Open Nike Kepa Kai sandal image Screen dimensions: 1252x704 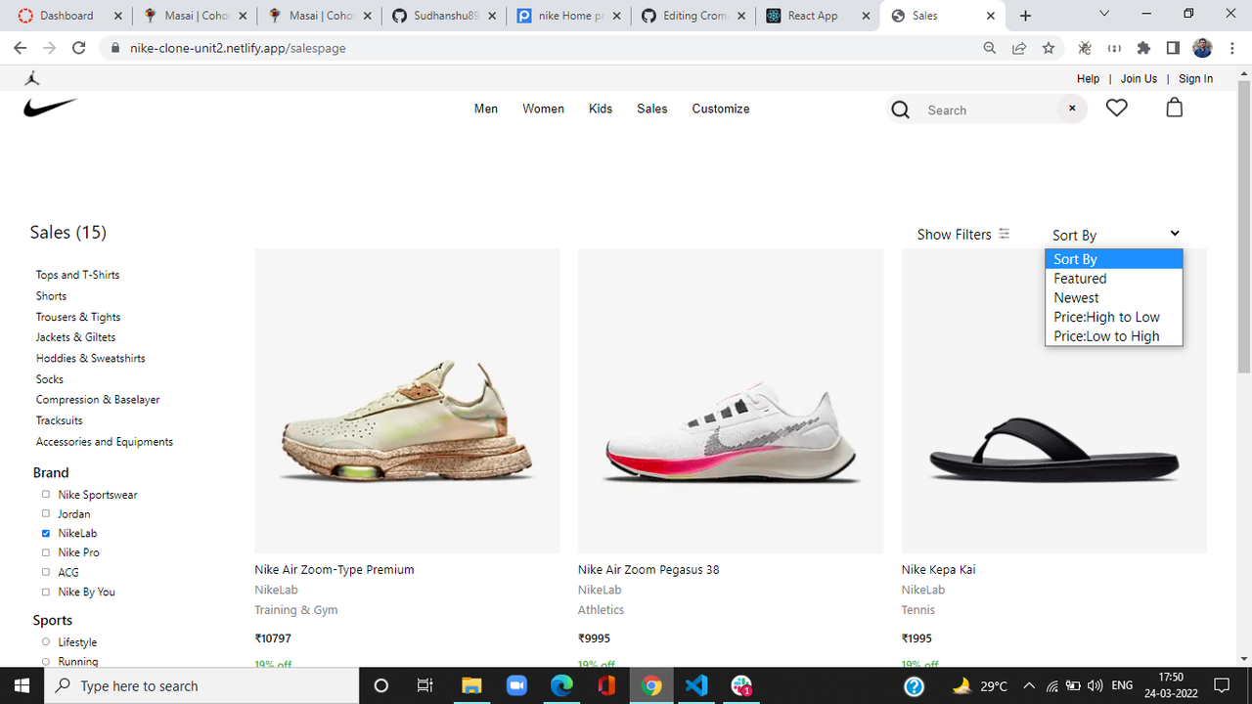[x=1054, y=401]
